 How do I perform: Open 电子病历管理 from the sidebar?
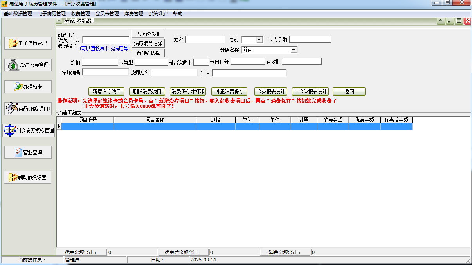coord(27,43)
